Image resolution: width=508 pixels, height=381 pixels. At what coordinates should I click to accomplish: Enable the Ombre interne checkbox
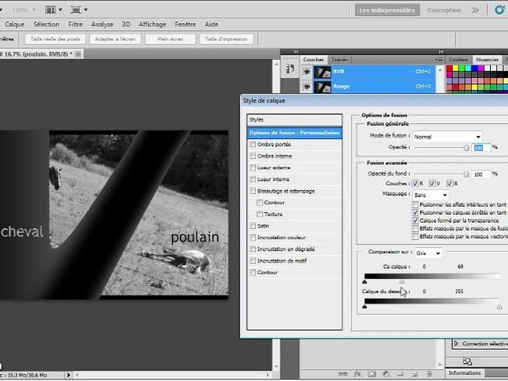253,156
